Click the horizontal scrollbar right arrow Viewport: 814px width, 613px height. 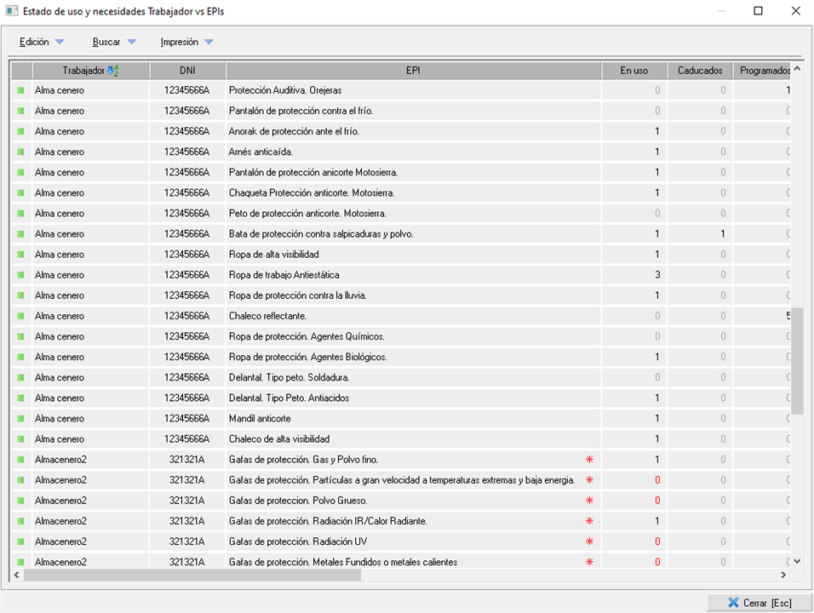[x=782, y=576]
